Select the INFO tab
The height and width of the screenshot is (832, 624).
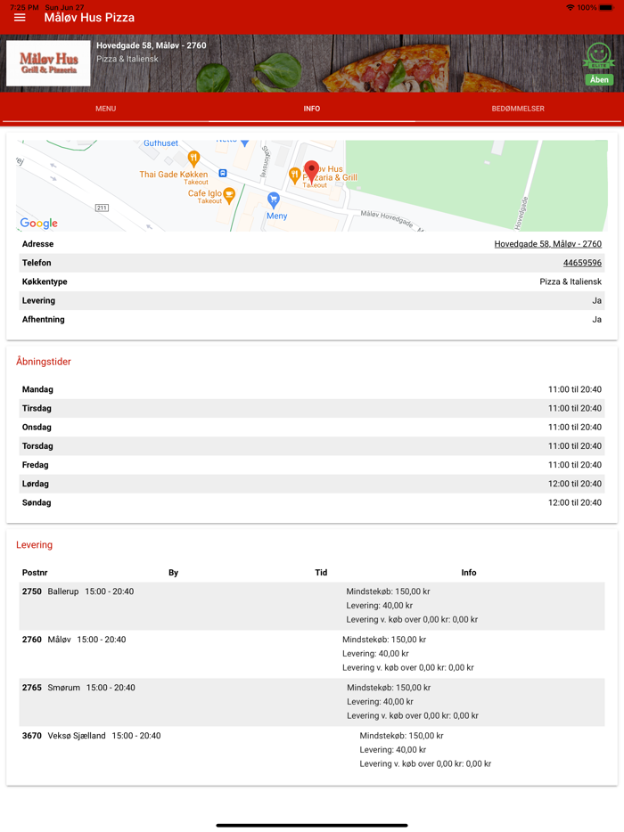312,109
